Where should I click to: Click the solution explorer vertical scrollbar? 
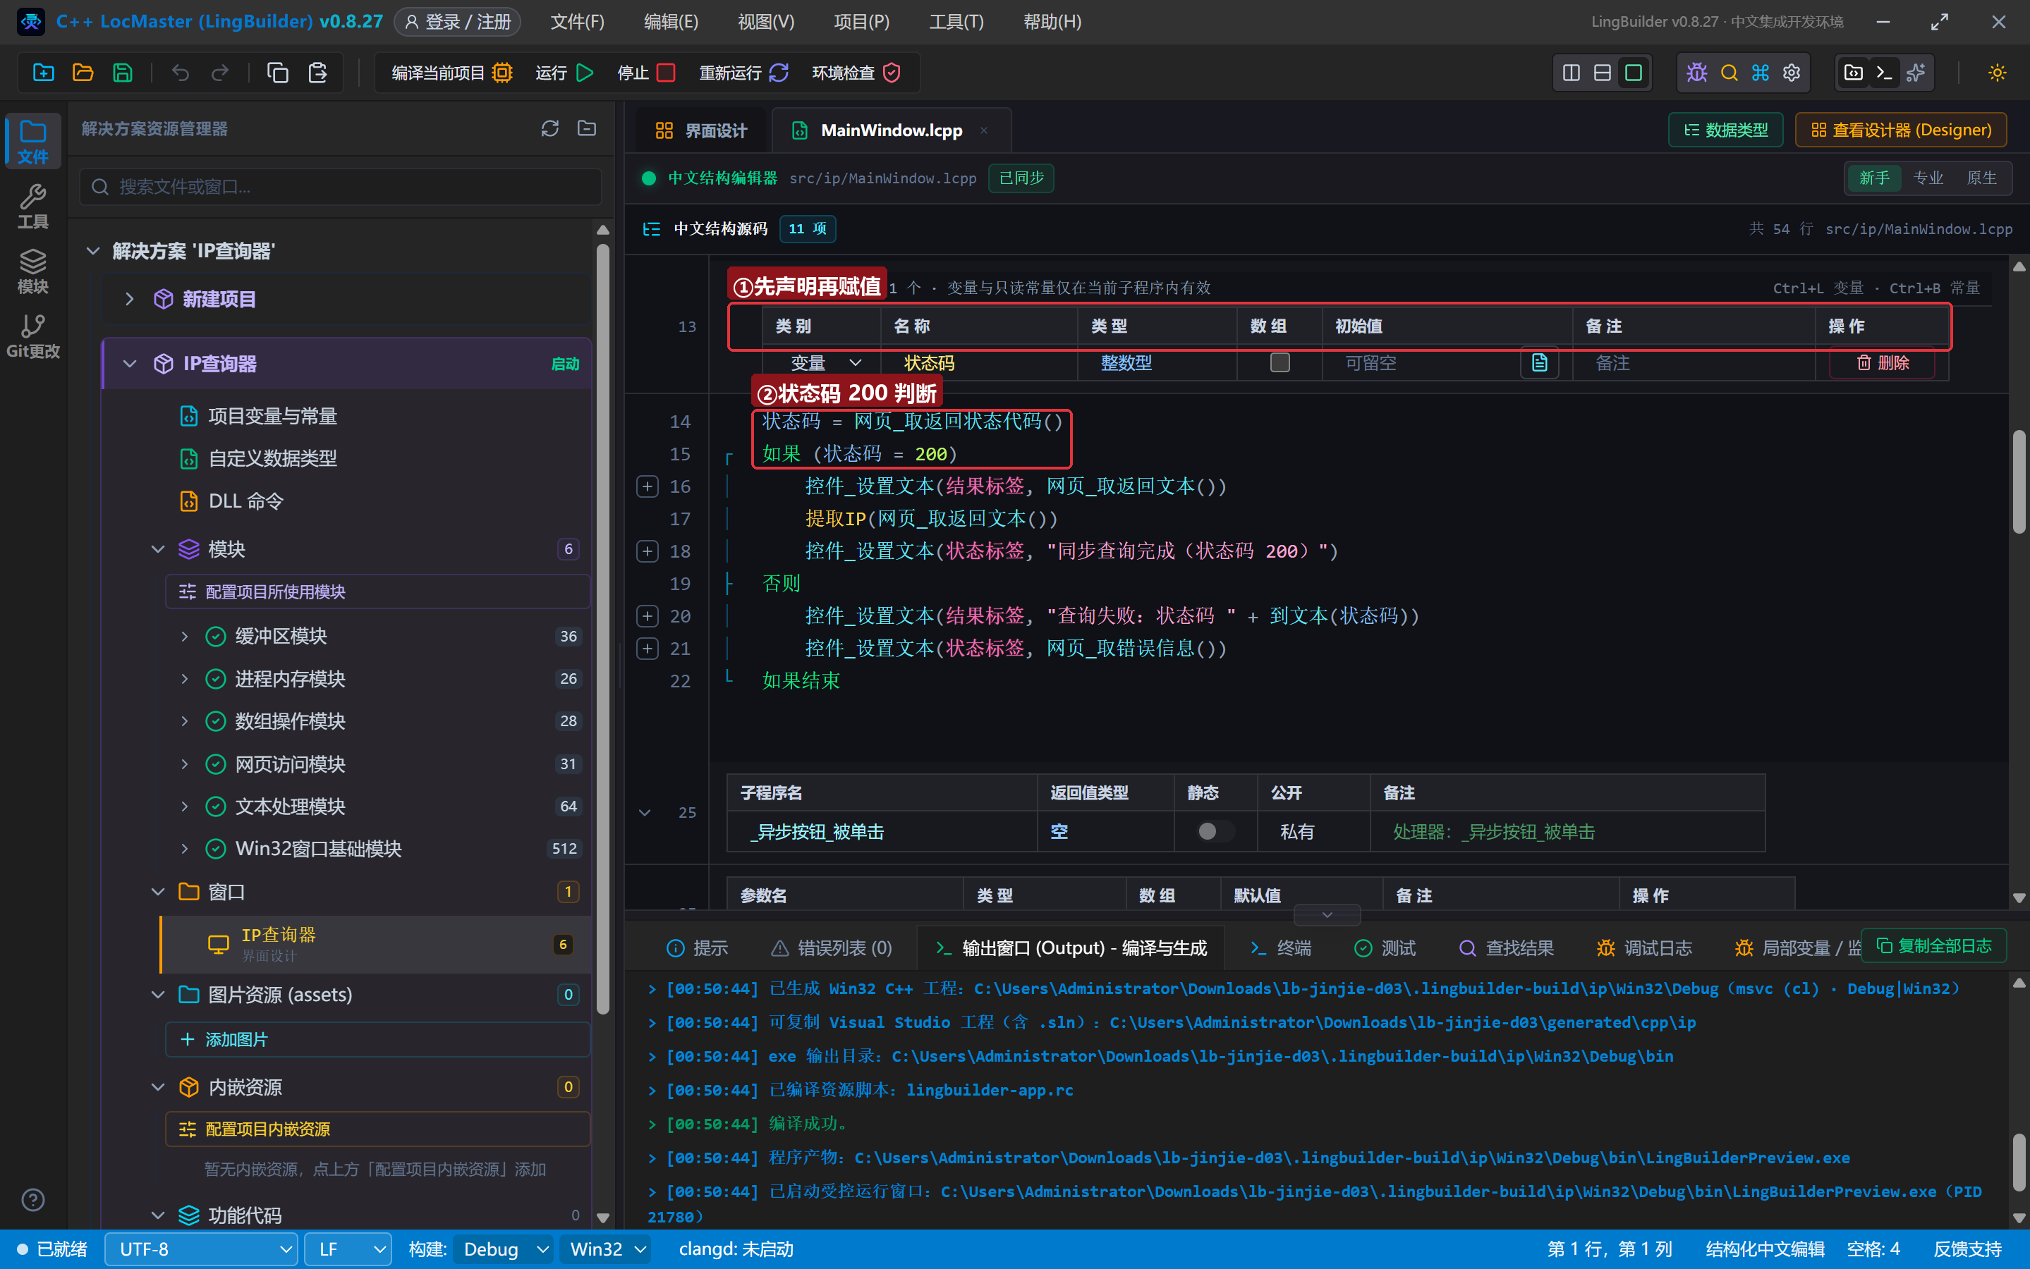coord(602,630)
